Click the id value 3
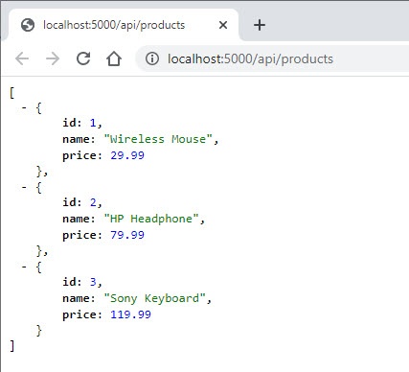409x372 pixels. (x=93, y=282)
